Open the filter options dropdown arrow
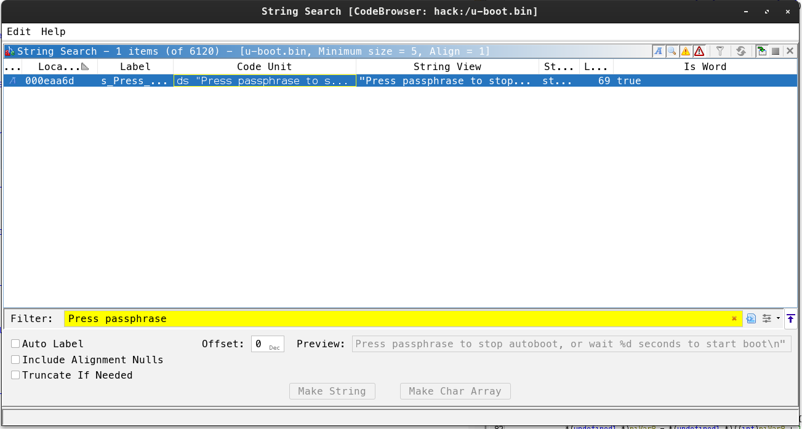 [778, 318]
